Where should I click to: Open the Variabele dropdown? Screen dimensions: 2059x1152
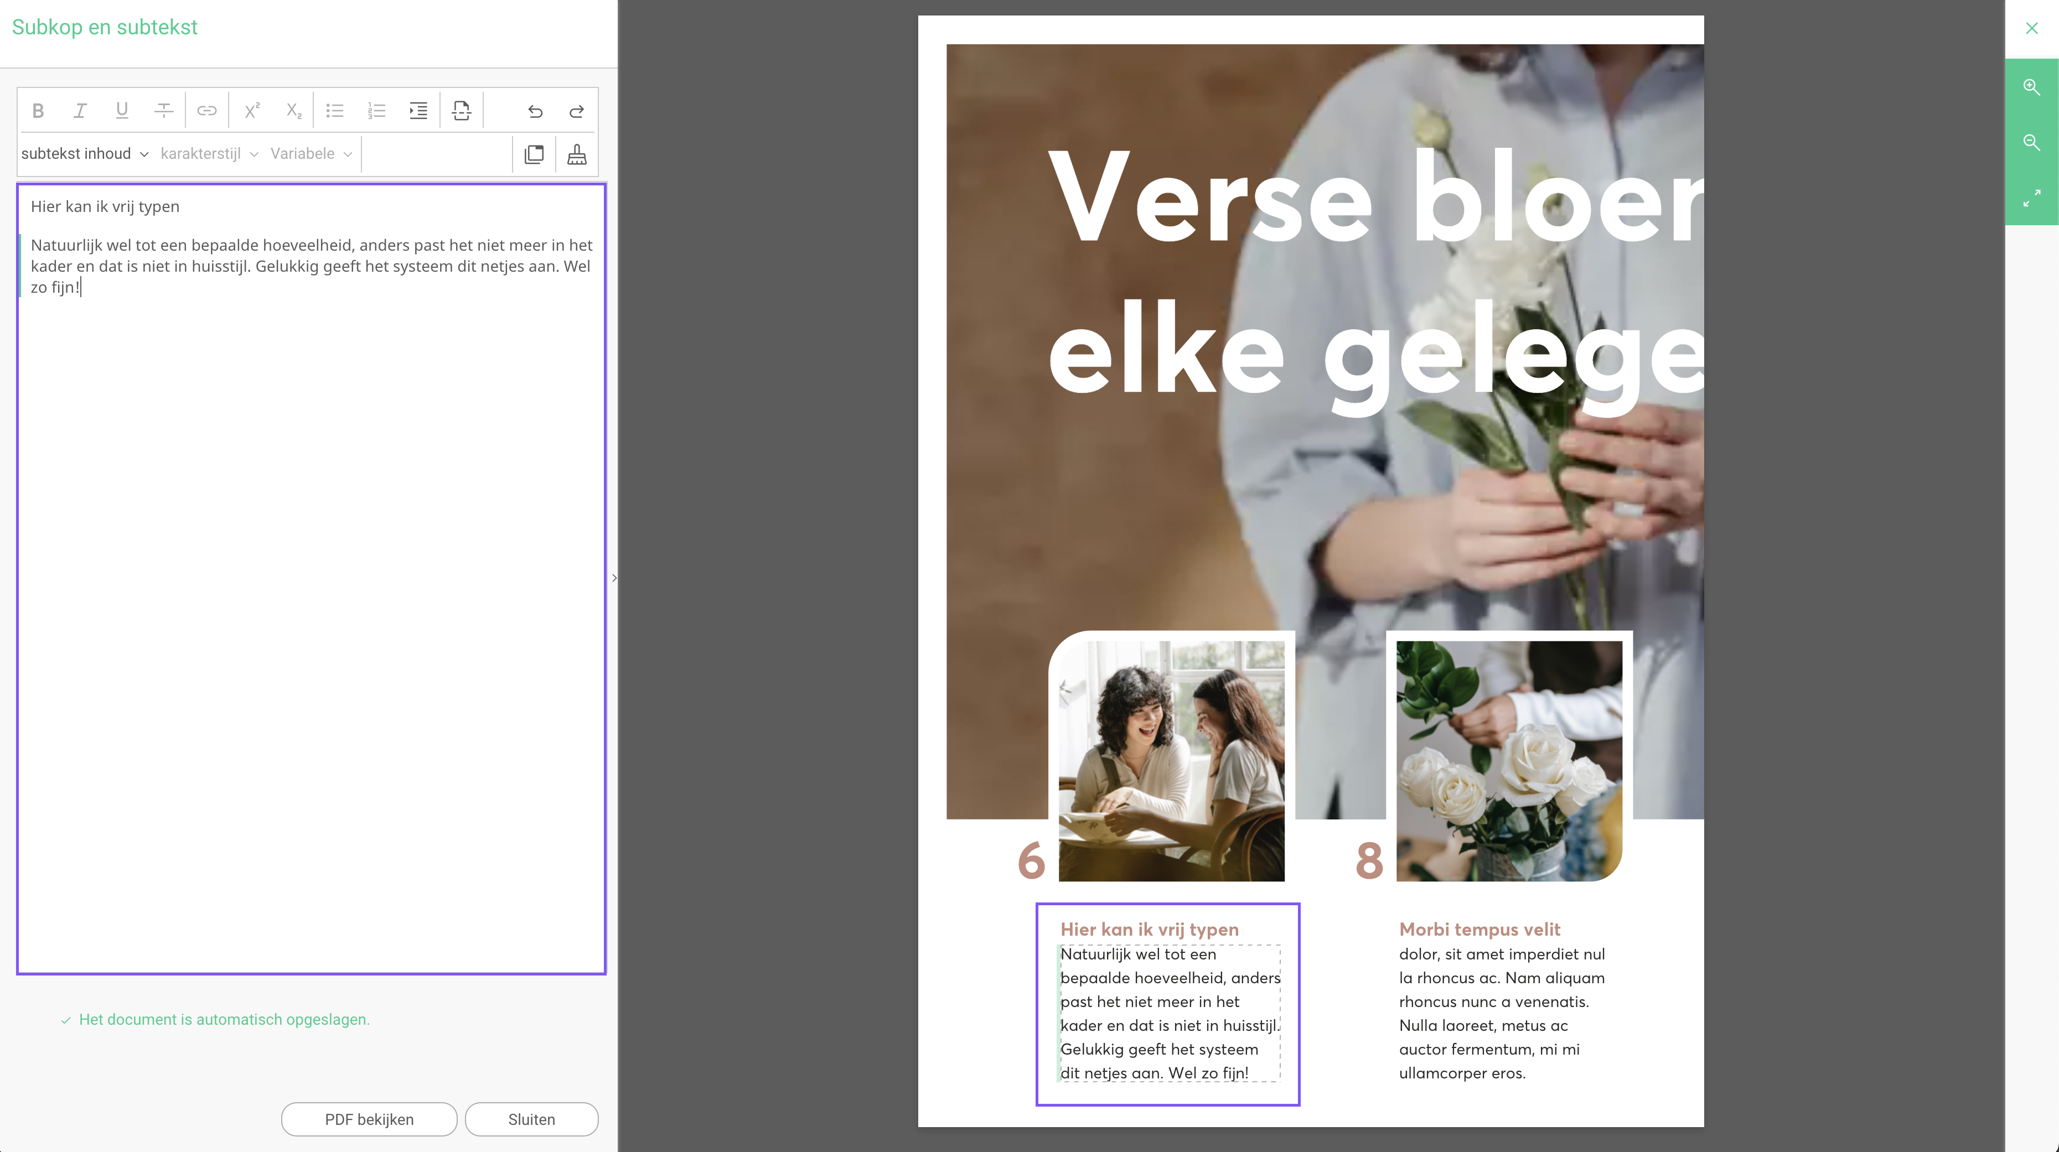tap(312, 153)
